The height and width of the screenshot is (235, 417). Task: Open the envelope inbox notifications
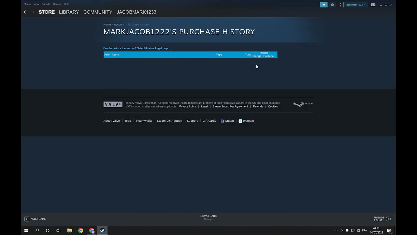332,5
